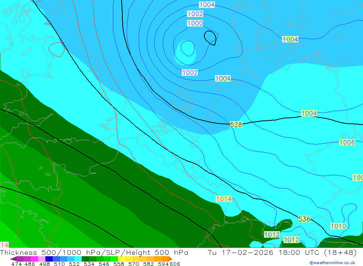Open the weatheronline.co.uk copyright link
Viewport: 363px width, 266px height.
(x=333, y=263)
